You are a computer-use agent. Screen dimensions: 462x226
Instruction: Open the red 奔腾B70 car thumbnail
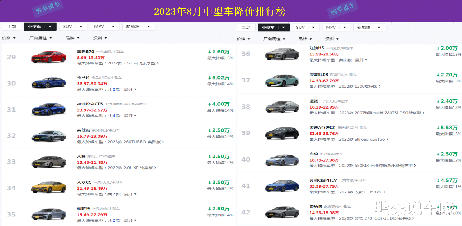48,57
